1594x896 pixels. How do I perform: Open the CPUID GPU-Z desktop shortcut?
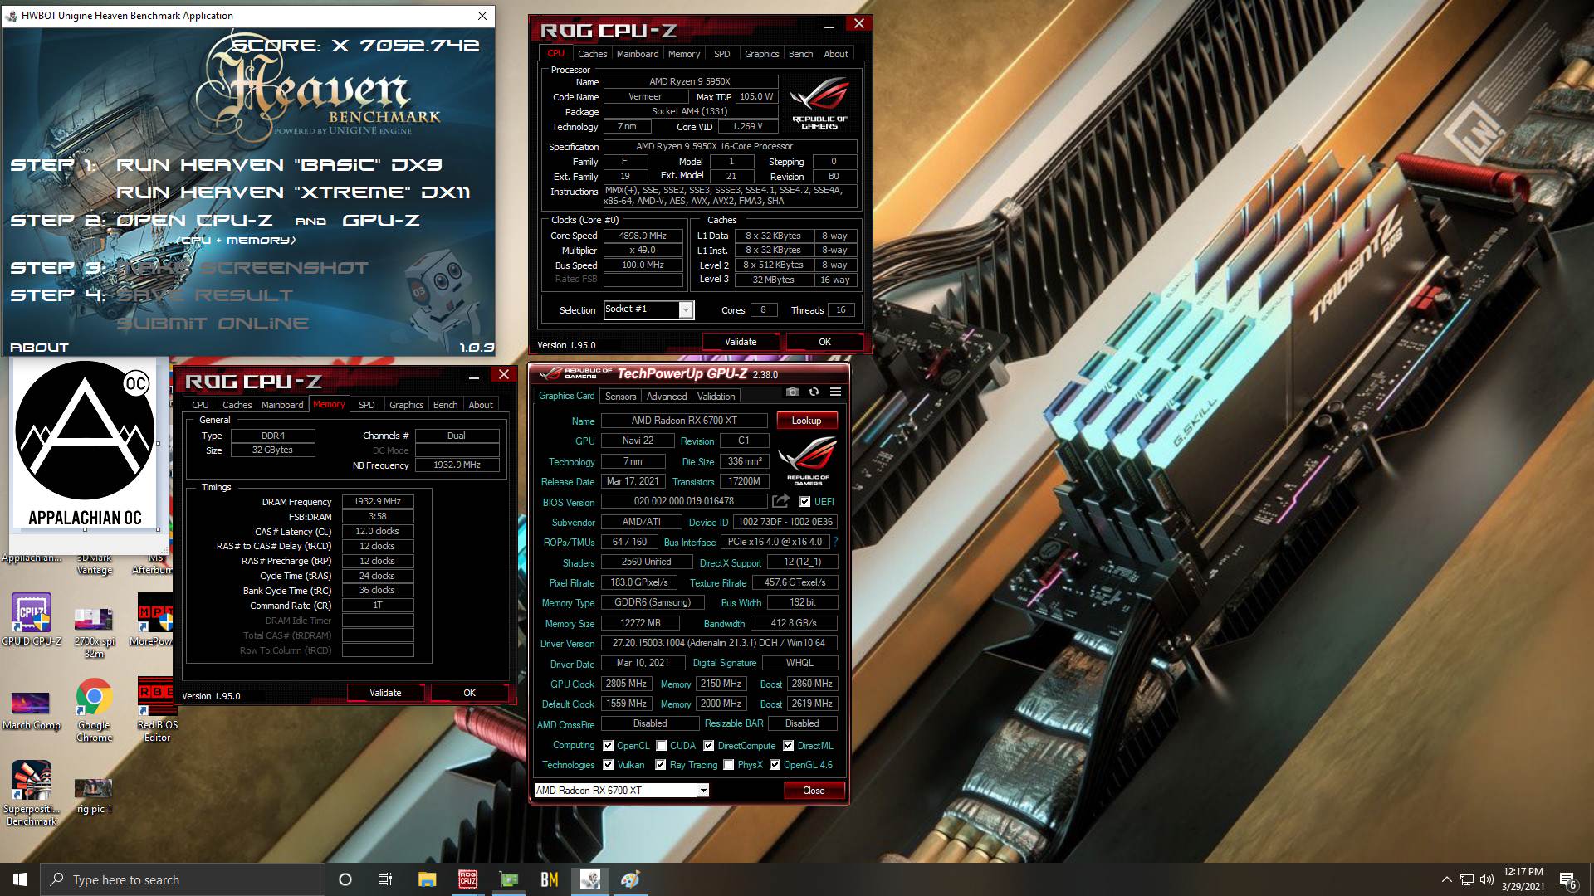(32, 620)
